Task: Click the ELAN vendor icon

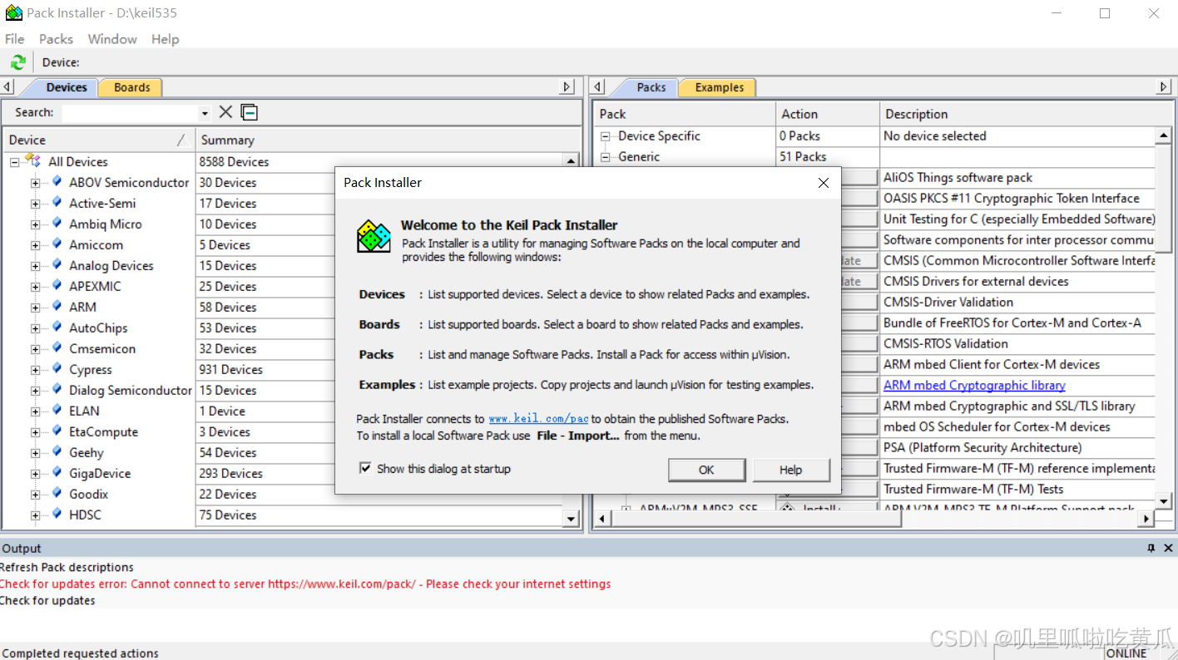Action: (x=57, y=410)
